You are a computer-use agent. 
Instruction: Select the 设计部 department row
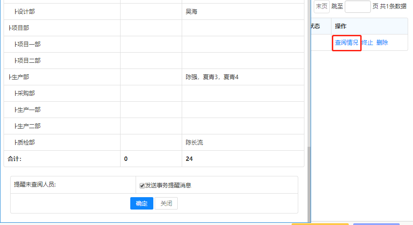point(26,11)
